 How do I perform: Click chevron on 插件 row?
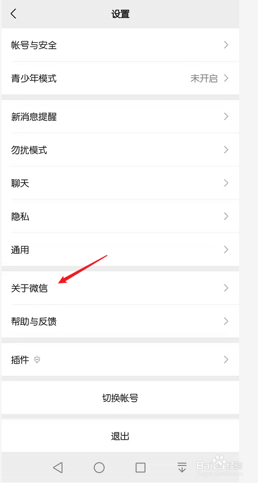[226, 359]
